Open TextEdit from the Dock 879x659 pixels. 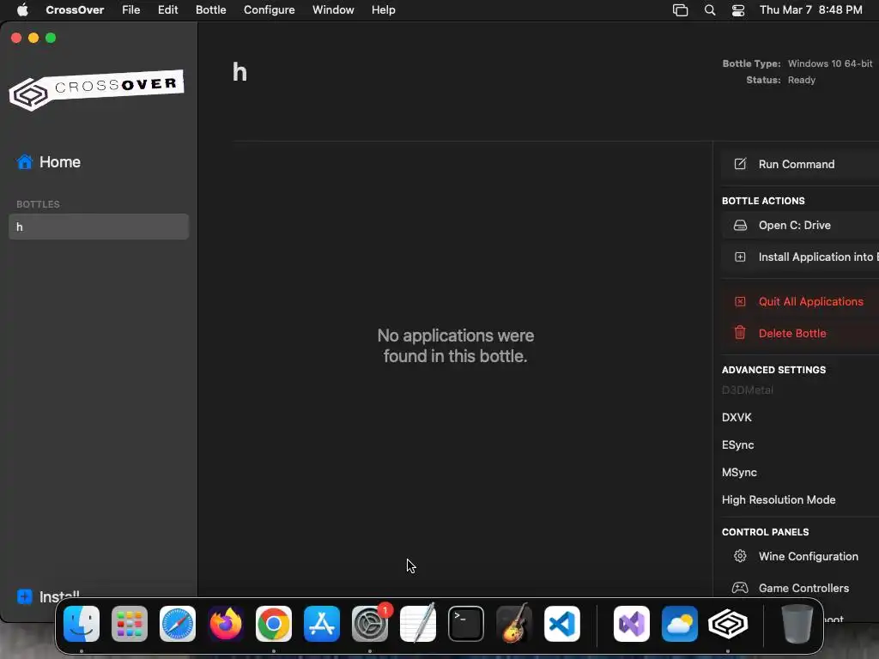point(418,624)
